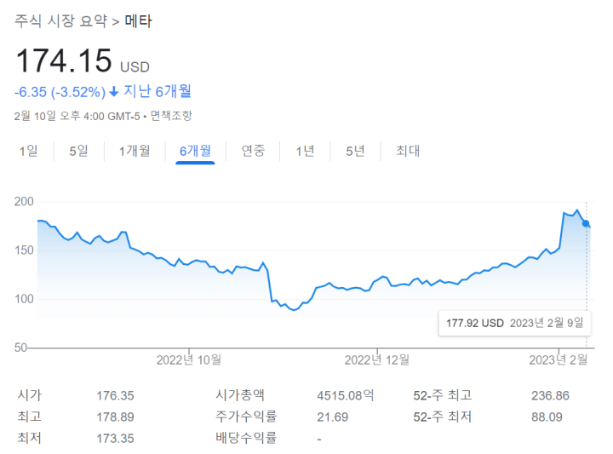
Task: Select the 1일 time range tab
Action: point(29,151)
